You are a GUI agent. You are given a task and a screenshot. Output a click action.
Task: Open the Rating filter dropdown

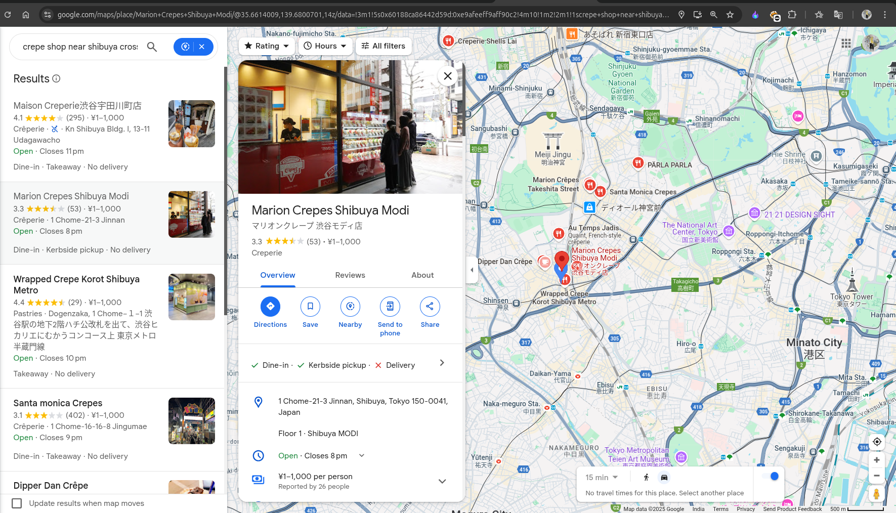tap(267, 46)
